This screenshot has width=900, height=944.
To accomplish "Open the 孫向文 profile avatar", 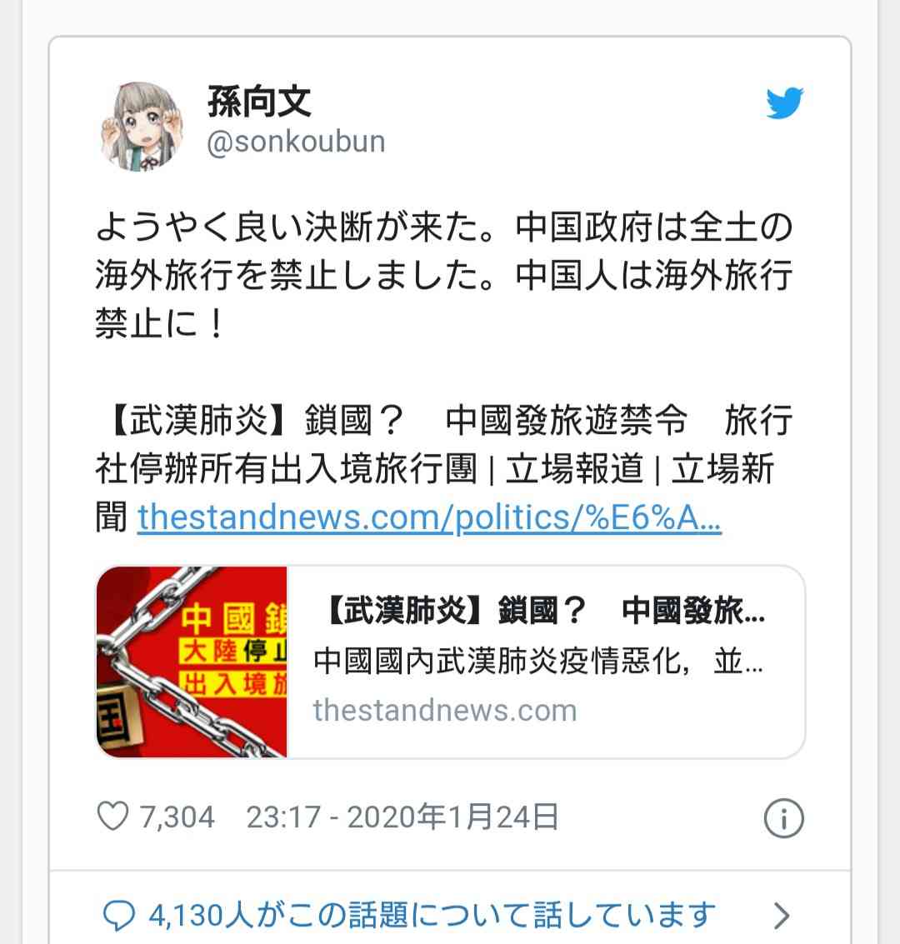I will (x=142, y=126).
